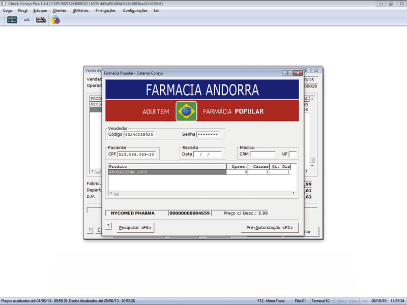Screen dimensions: 407x305
Task: Click the Produto column header
Action: point(167,167)
